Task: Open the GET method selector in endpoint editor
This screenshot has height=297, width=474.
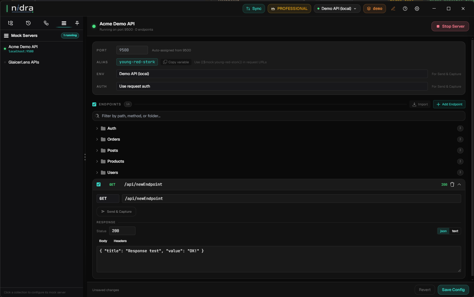Action: click(x=108, y=199)
